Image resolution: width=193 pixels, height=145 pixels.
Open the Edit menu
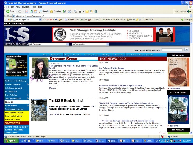[x=13, y=7]
